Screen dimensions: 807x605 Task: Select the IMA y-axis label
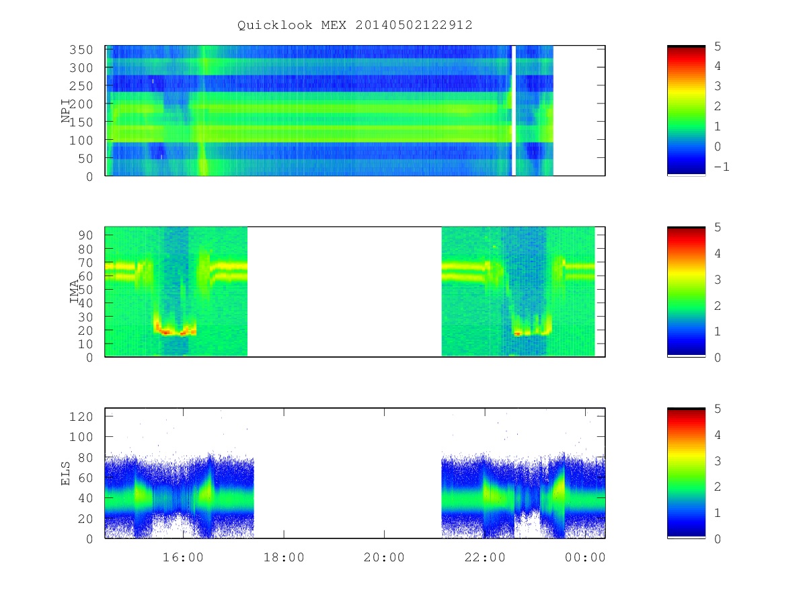coord(75,292)
